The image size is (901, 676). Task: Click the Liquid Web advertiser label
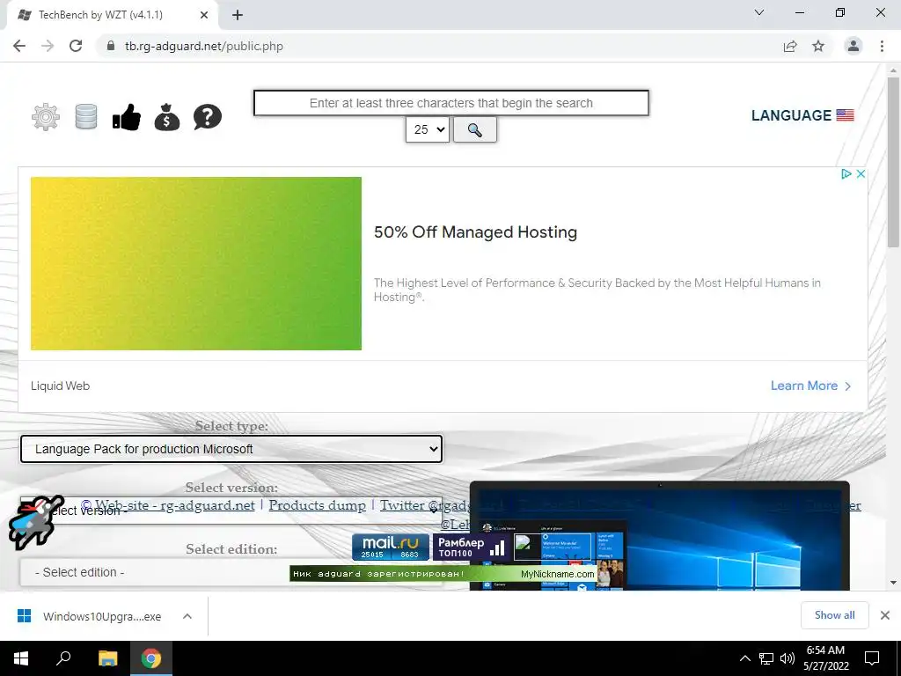click(61, 386)
